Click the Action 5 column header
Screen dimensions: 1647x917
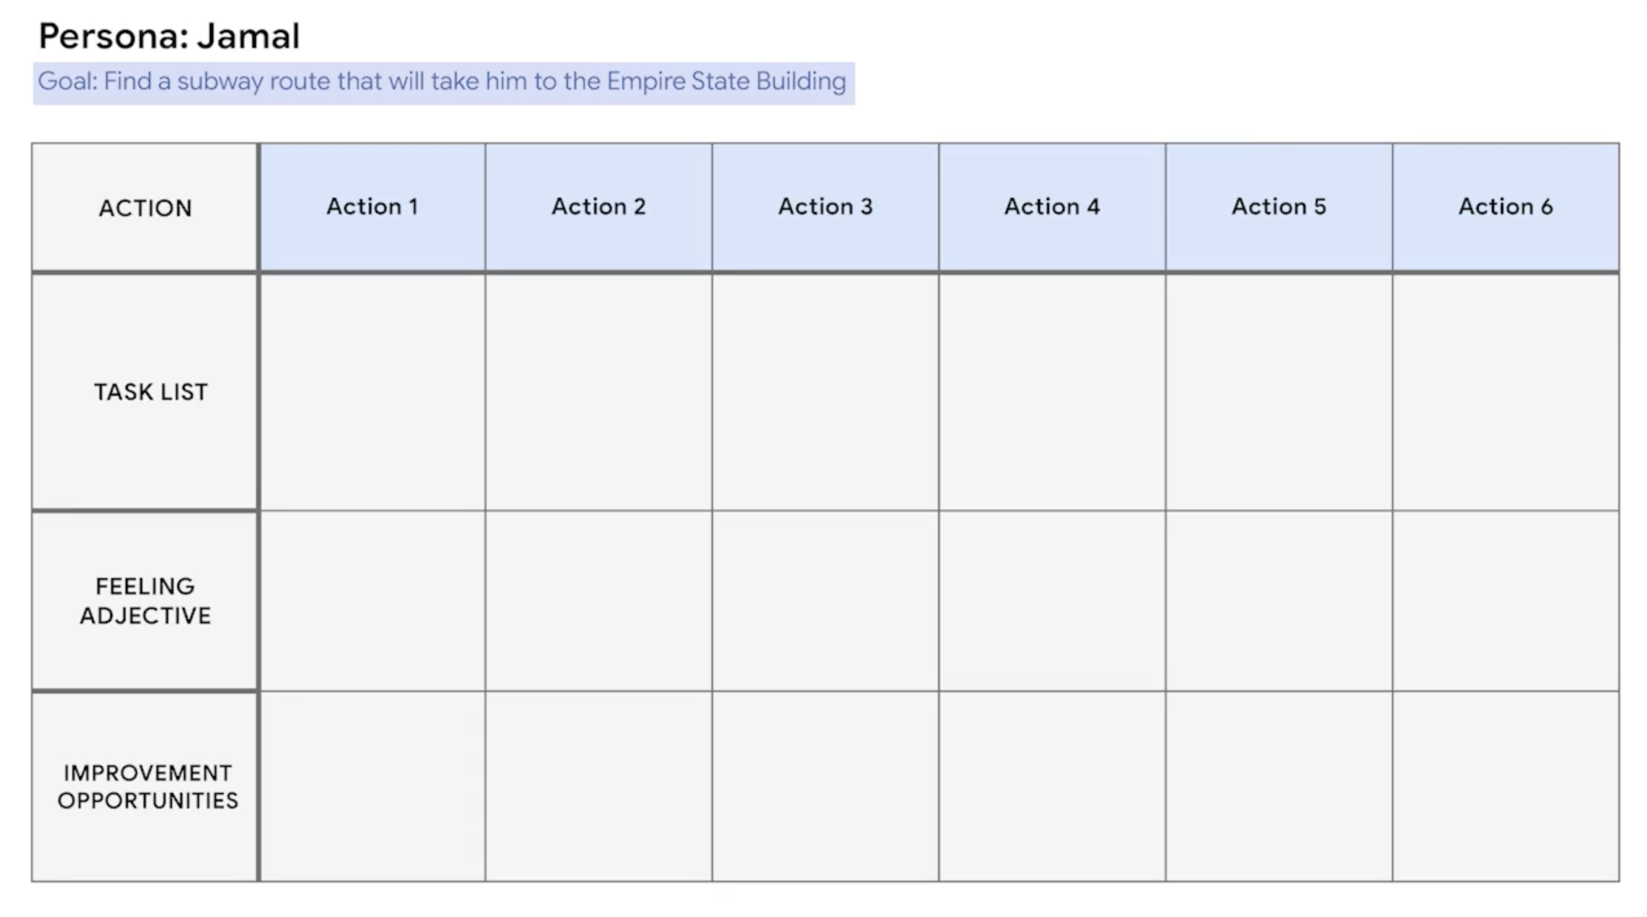[x=1279, y=206]
